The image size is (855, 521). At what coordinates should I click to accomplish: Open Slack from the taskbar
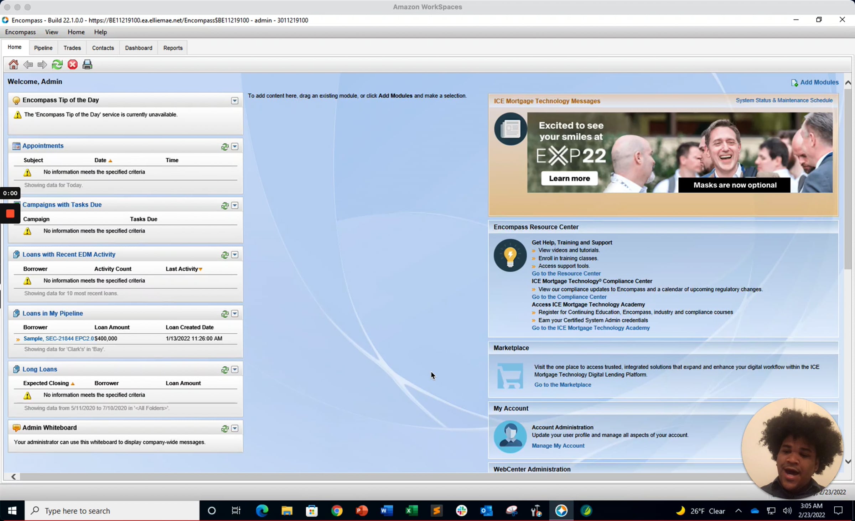pos(462,511)
